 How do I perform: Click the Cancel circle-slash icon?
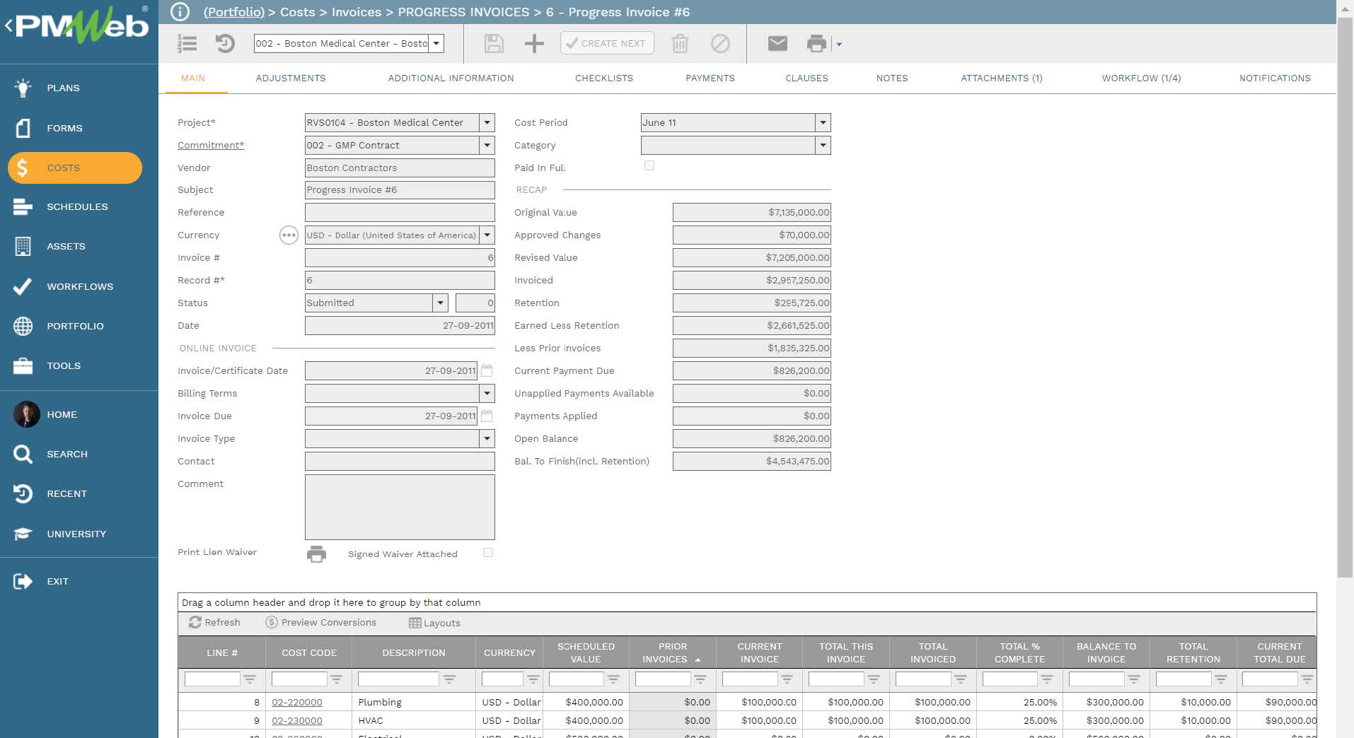point(720,44)
